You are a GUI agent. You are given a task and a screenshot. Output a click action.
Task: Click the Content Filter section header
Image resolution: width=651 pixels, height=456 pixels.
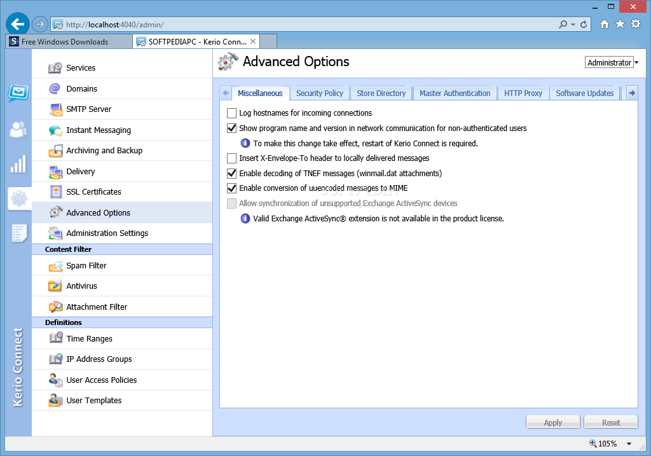pos(122,249)
